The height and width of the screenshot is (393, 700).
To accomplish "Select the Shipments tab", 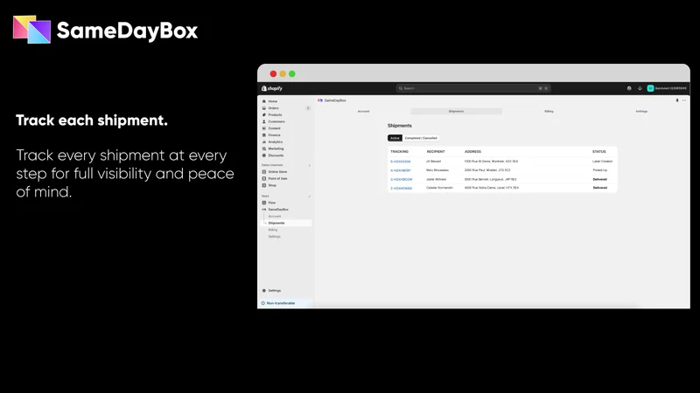I will pyautogui.click(x=456, y=111).
